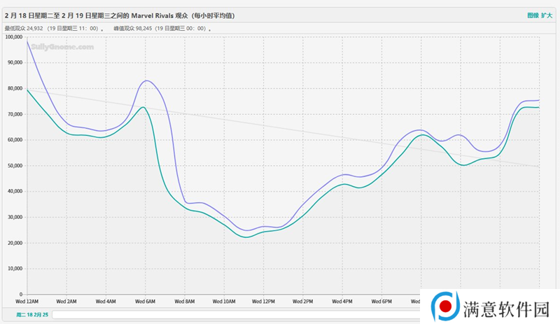Open the 图像 link at top right
Screen dimensions: 560x324
533,15
